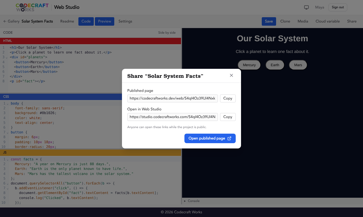363x217 pixels.
Task: Select the Published page URL field
Action: tap(172, 98)
